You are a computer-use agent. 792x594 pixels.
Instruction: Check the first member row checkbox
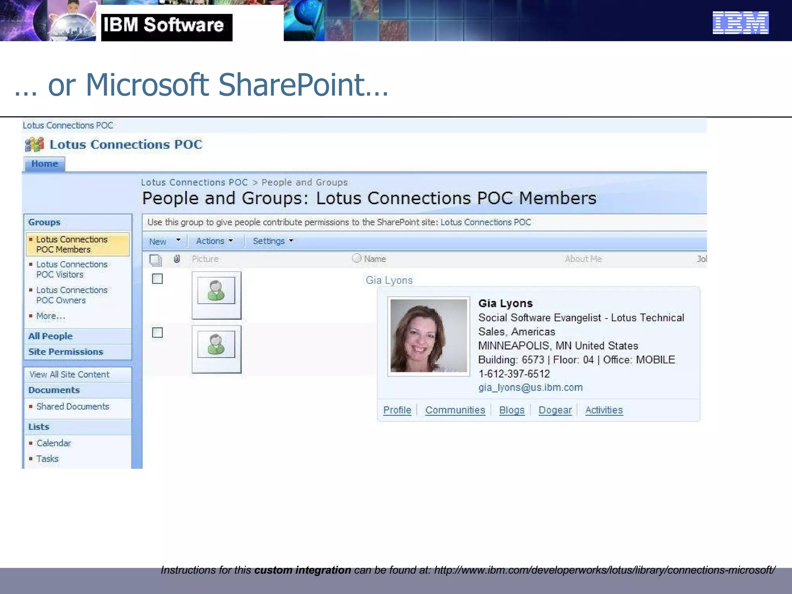(x=157, y=279)
